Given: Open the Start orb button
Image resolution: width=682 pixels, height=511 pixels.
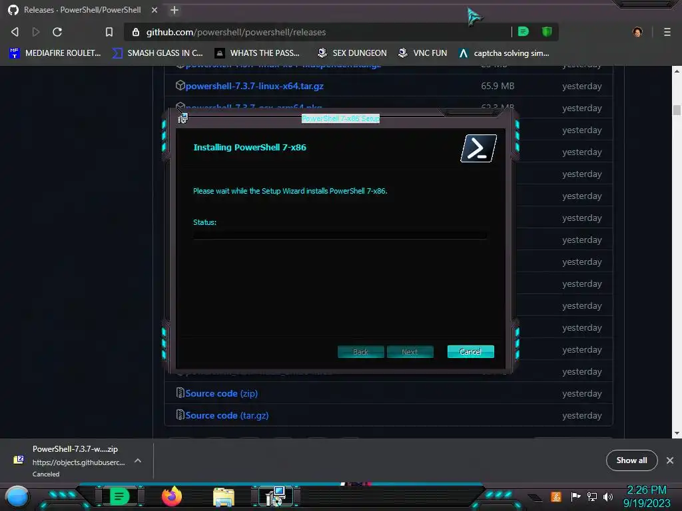Looking at the screenshot, I should 17,496.
